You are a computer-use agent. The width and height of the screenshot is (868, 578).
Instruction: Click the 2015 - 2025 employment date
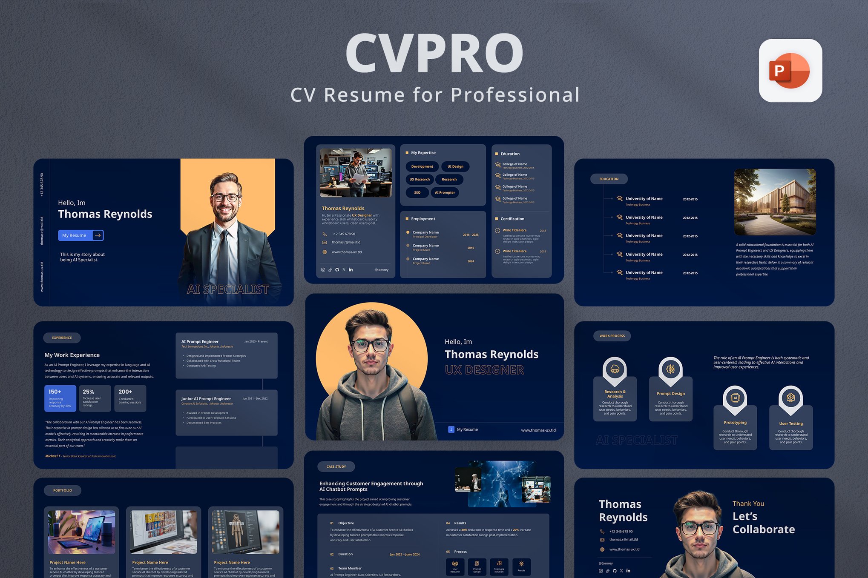tap(471, 235)
